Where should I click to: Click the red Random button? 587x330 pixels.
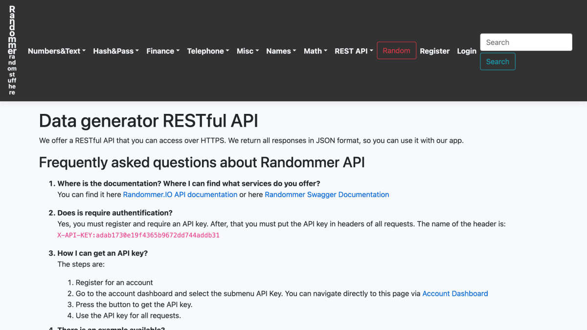click(x=397, y=51)
